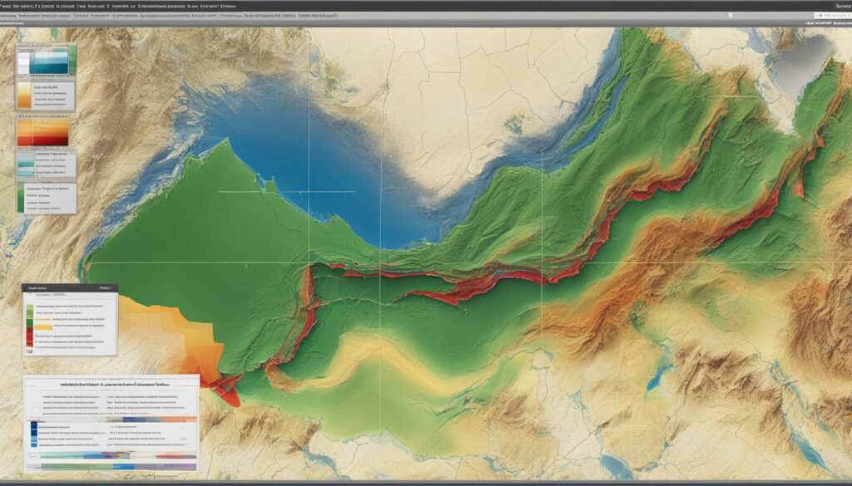Click the dark blue swatch in bottom panel
The width and height of the screenshot is (852, 486).
[32, 429]
